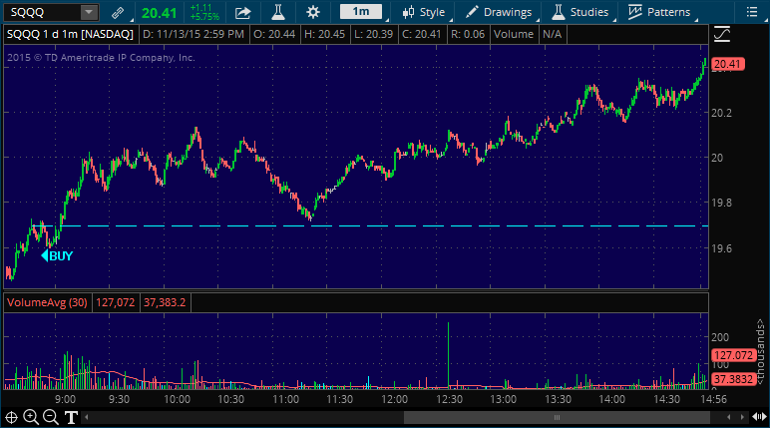
Task: Click the chart line icon on the right
Action: pyautogui.click(x=722, y=34)
